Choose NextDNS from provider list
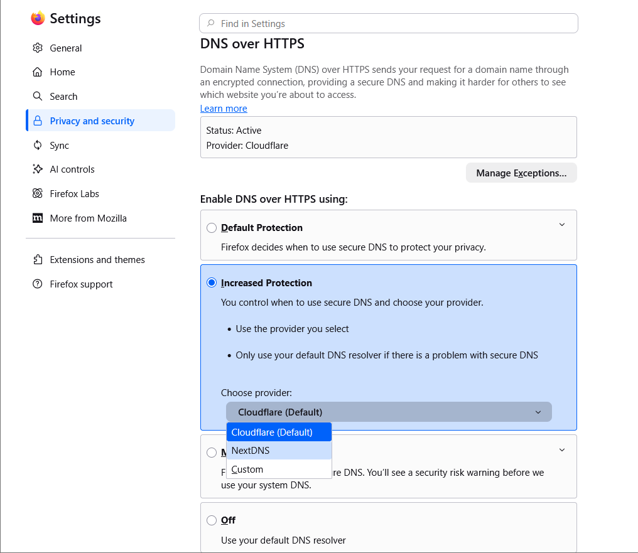 pyautogui.click(x=279, y=451)
